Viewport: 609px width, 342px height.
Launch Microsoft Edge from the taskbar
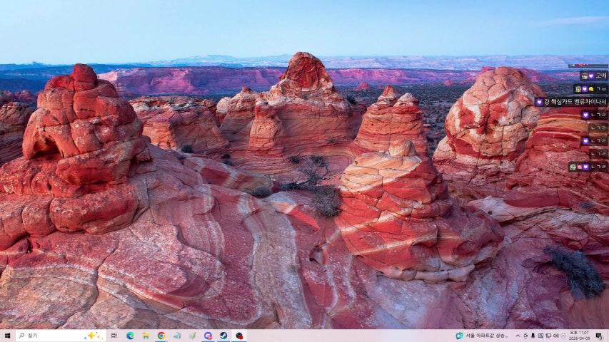pyautogui.click(x=130, y=336)
